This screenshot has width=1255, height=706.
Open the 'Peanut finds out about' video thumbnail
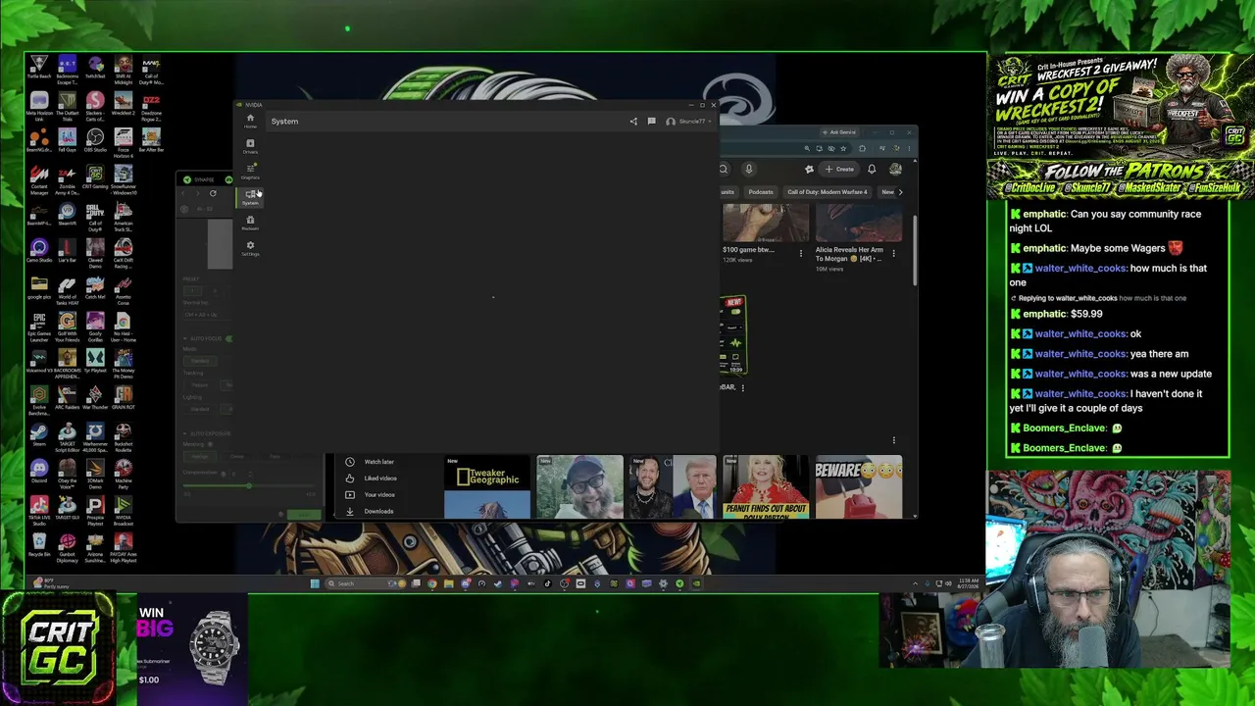point(766,486)
